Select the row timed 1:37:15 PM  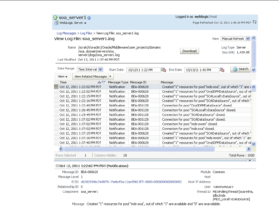pos(153,133)
